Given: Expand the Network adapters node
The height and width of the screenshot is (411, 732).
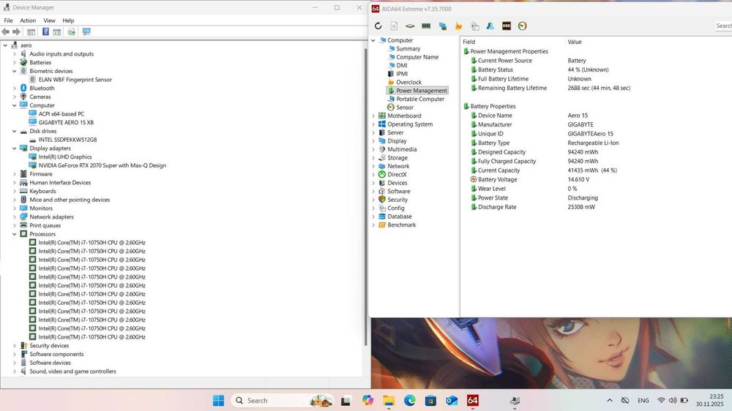Looking at the screenshot, I should (x=15, y=217).
